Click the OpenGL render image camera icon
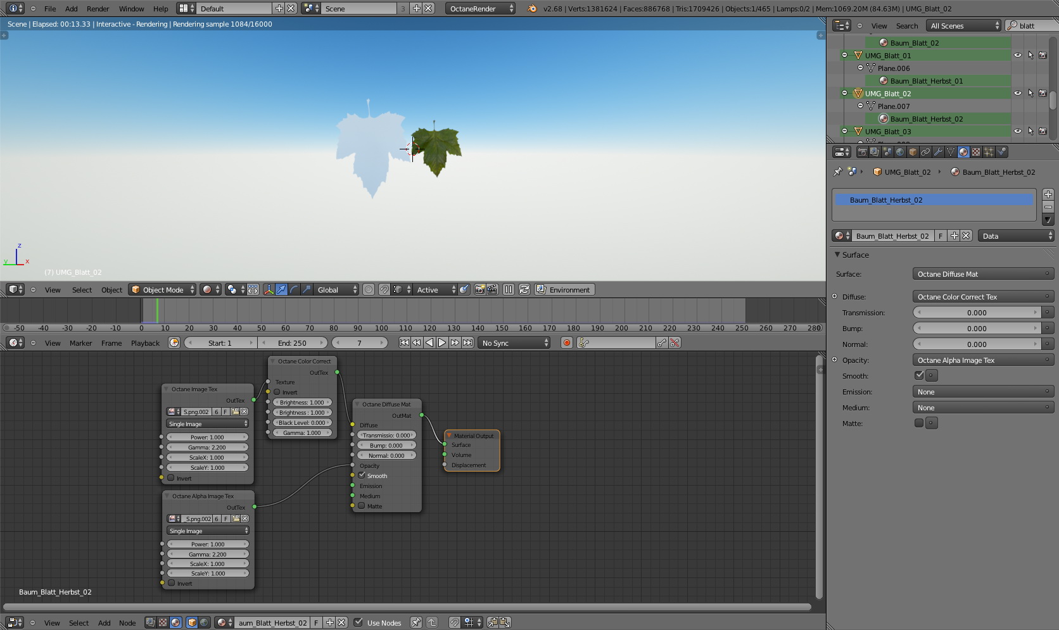The width and height of the screenshot is (1059, 630). pos(479,289)
